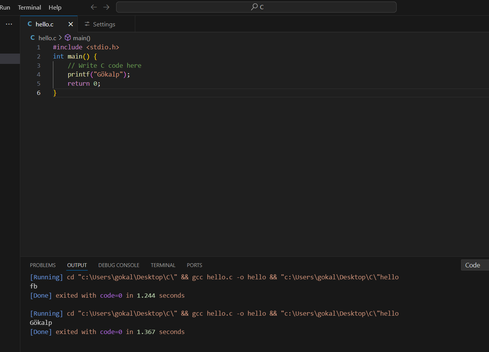
Task: Open the Terminal menu in the menu bar
Action: coord(30,7)
